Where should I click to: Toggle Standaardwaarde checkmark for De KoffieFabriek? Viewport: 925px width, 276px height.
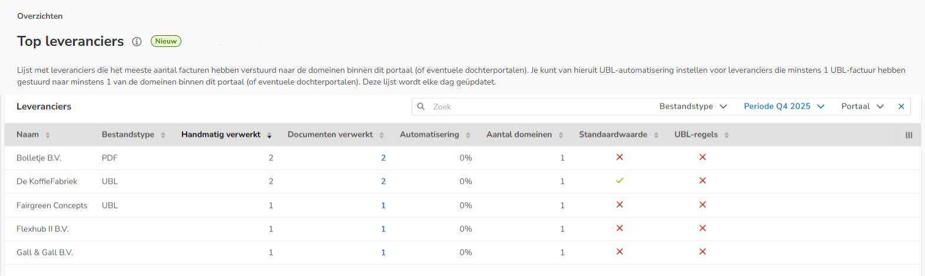pos(619,181)
